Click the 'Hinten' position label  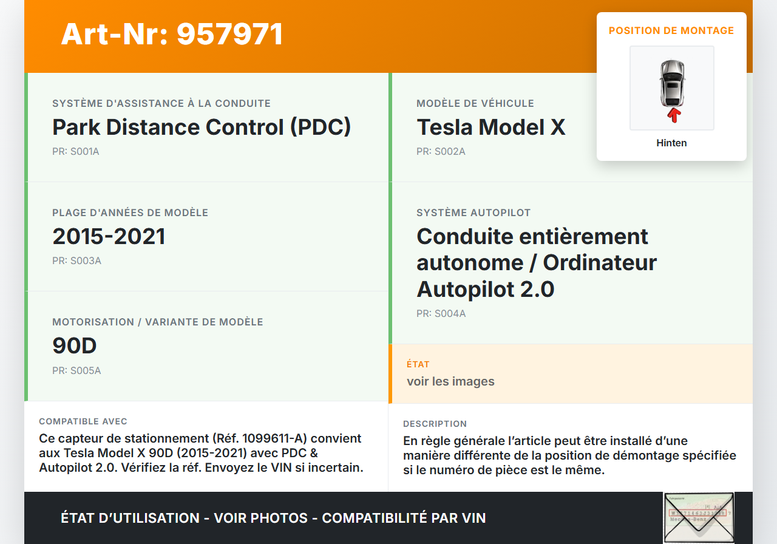click(671, 143)
